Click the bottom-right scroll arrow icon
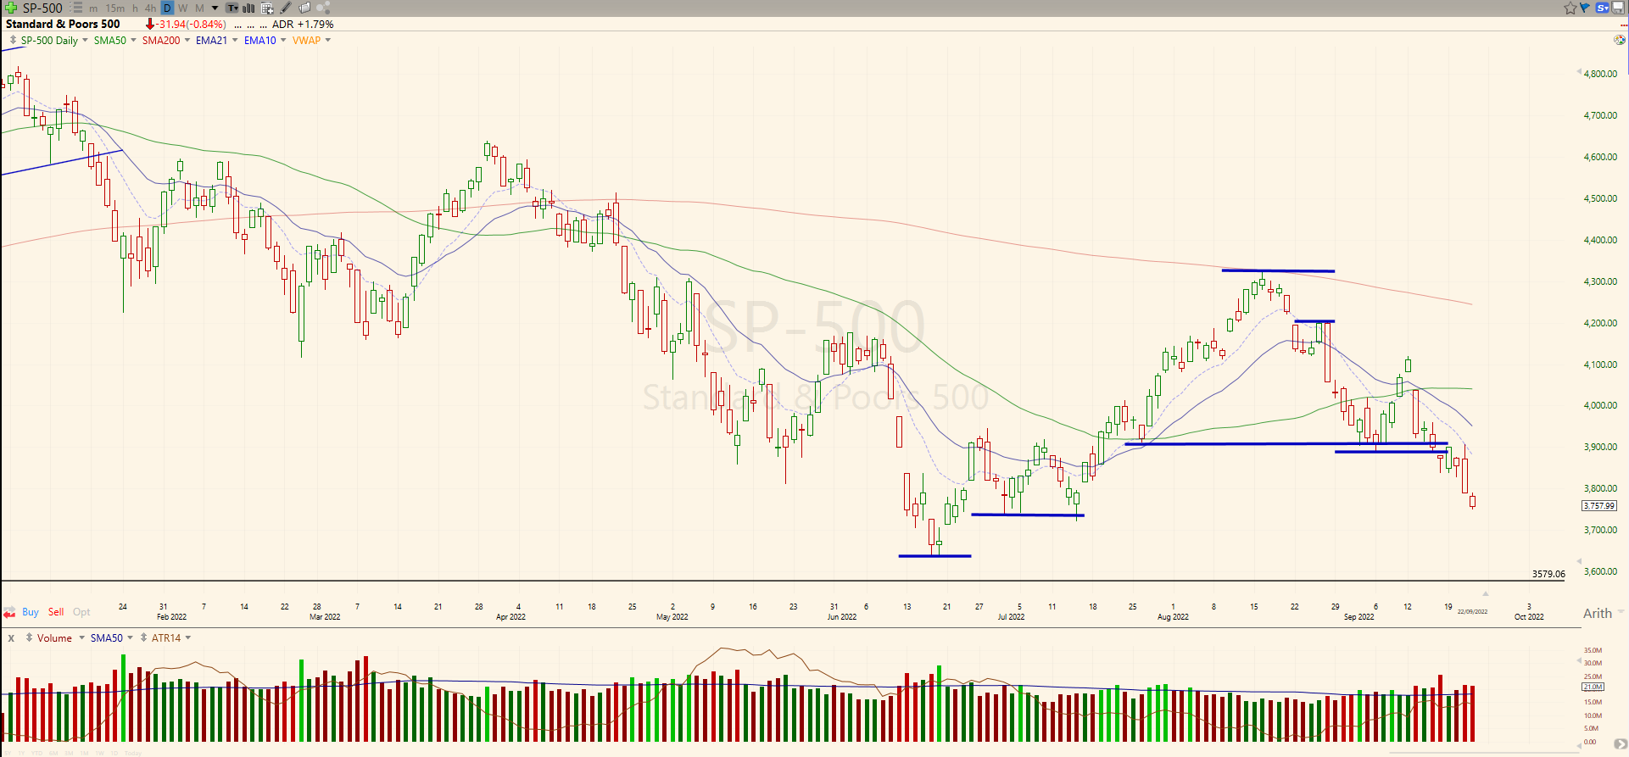Image resolution: width=1629 pixels, height=757 pixels. 1620,743
